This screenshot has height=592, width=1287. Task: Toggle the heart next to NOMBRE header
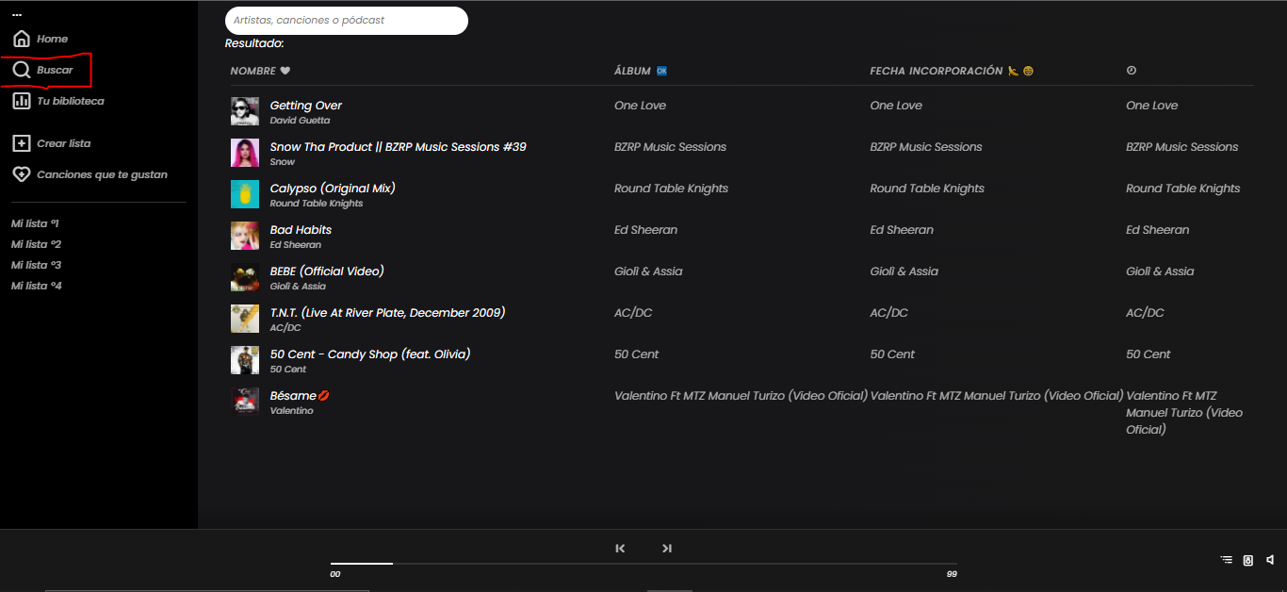point(284,70)
